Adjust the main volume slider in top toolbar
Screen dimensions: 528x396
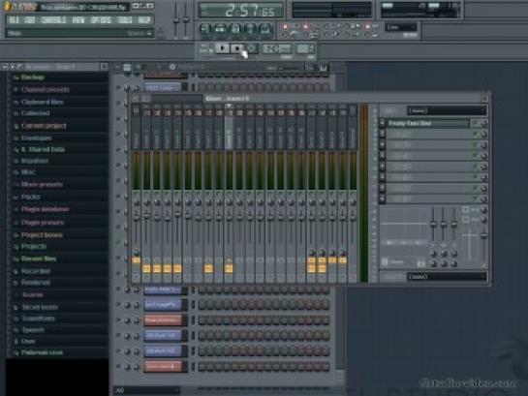(x=175, y=19)
